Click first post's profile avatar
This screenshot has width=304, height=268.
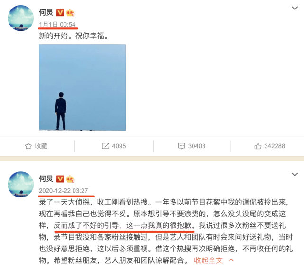[x=20, y=18]
